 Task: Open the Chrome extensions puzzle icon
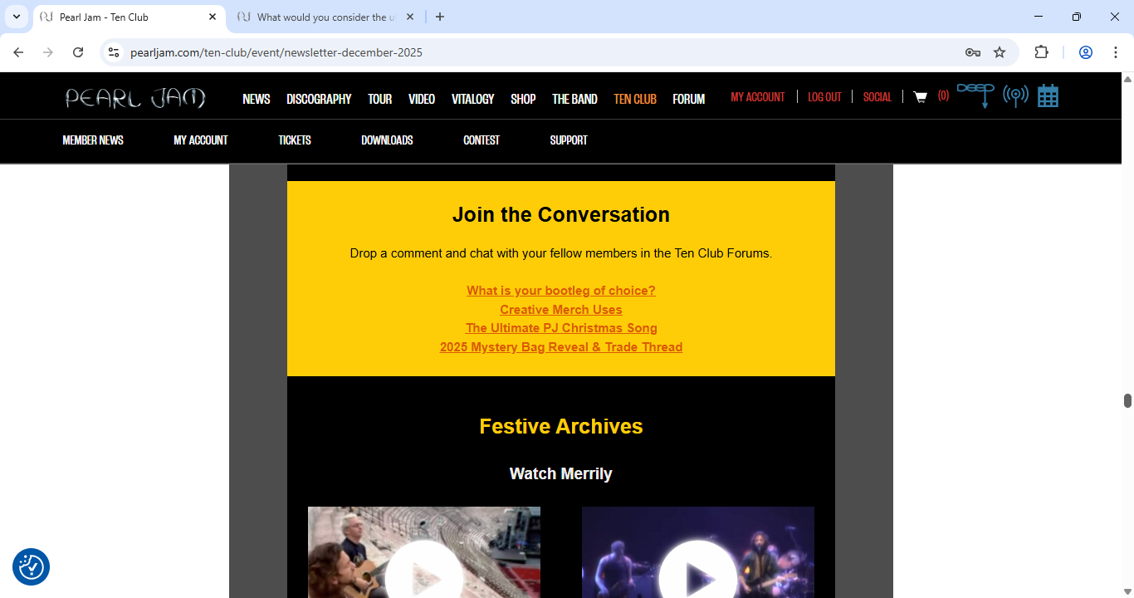pos(1041,52)
